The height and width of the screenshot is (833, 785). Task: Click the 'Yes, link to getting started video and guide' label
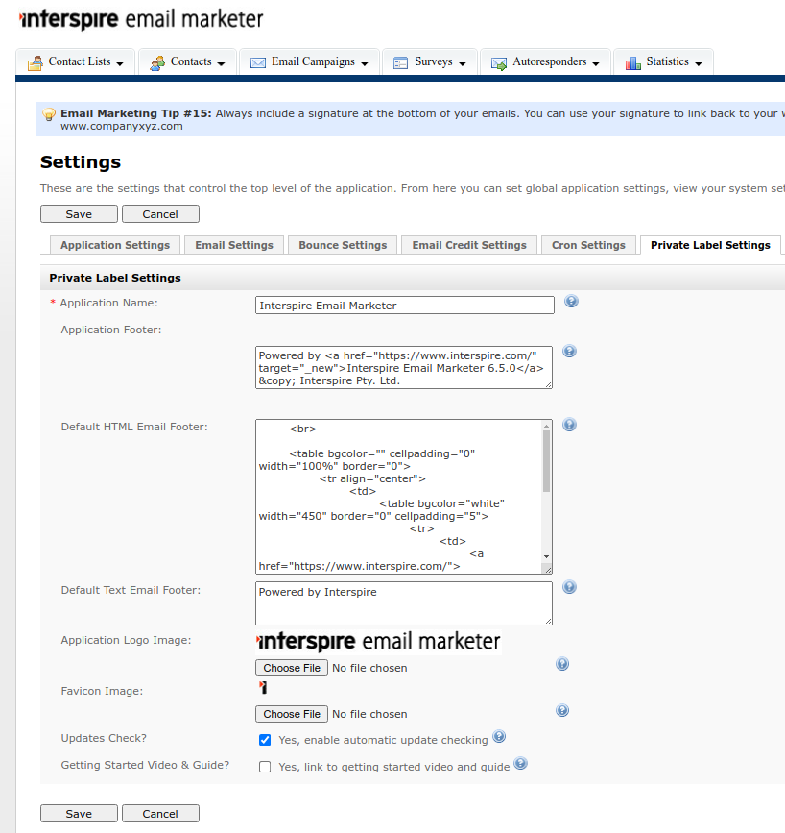(x=393, y=767)
